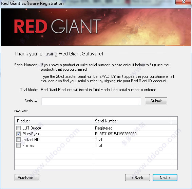Viewport: 192px width, 189px height.
Task: Sort by the Serial Number column header
Action: point(132,121)
